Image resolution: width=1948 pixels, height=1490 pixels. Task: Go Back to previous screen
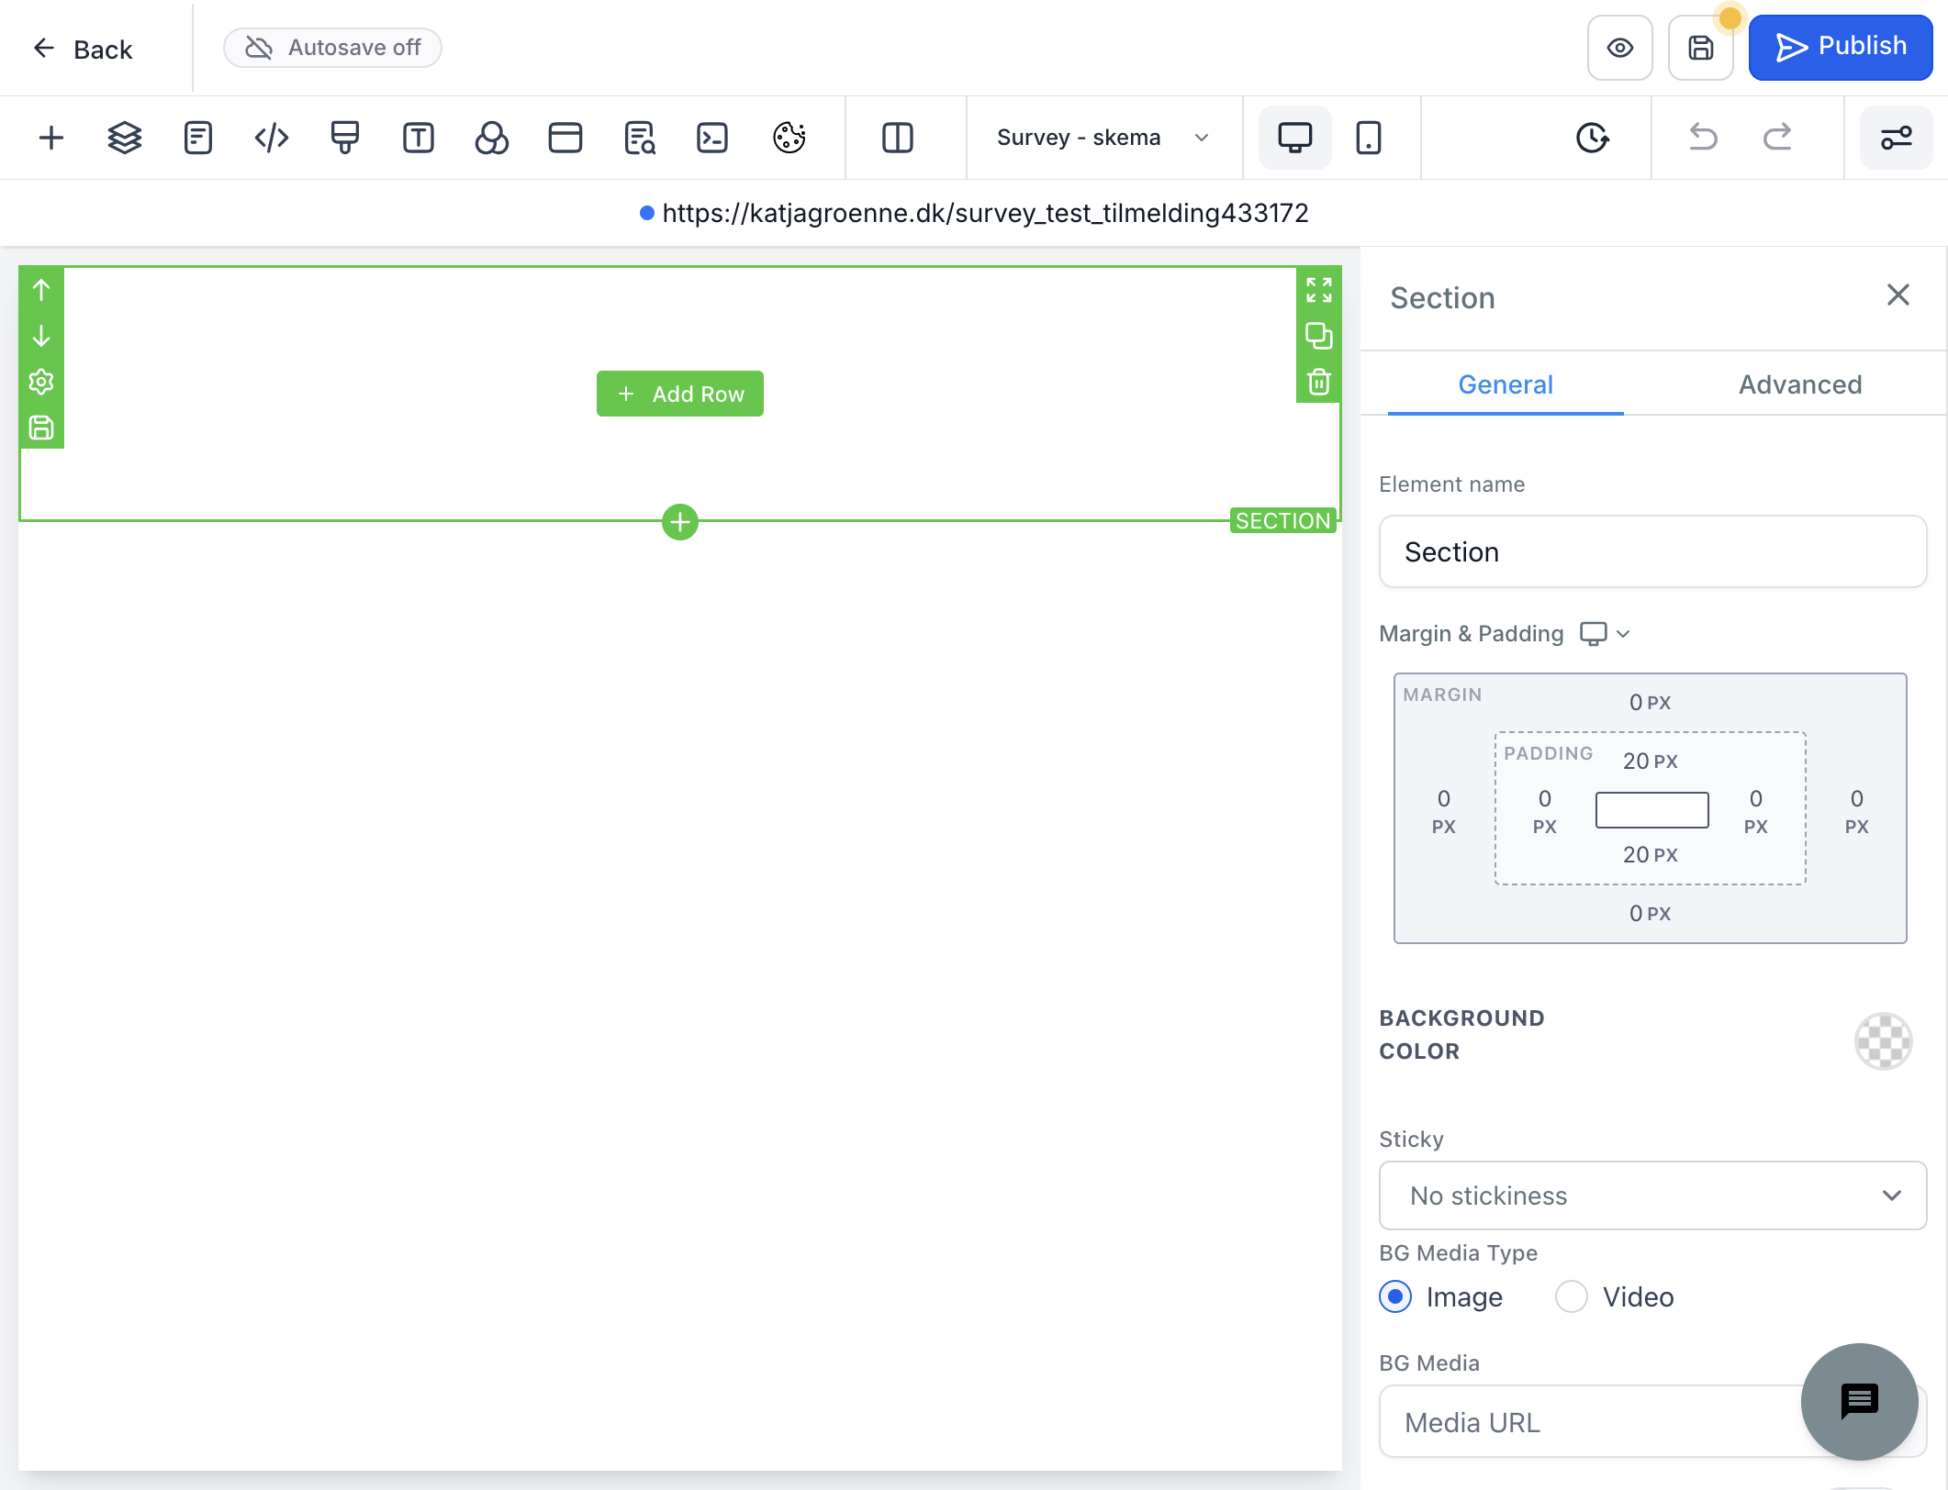pos(83,49)
